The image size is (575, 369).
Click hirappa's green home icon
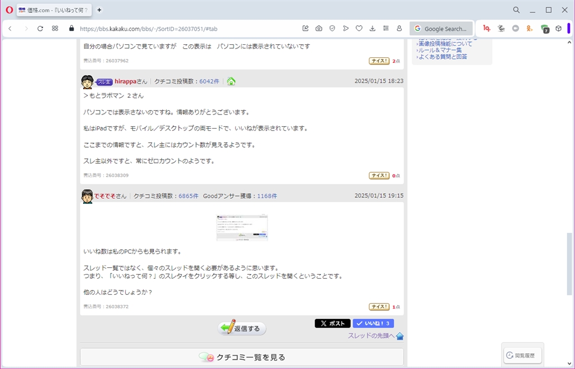231,81
